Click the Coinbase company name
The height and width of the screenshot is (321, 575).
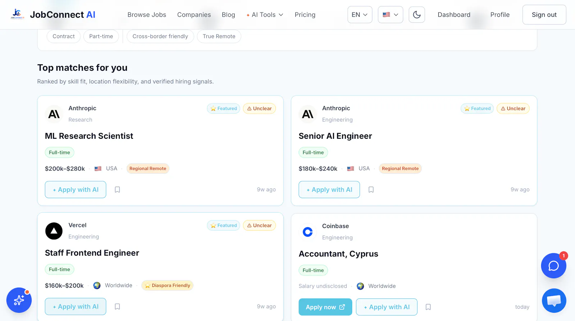[335, 226]
